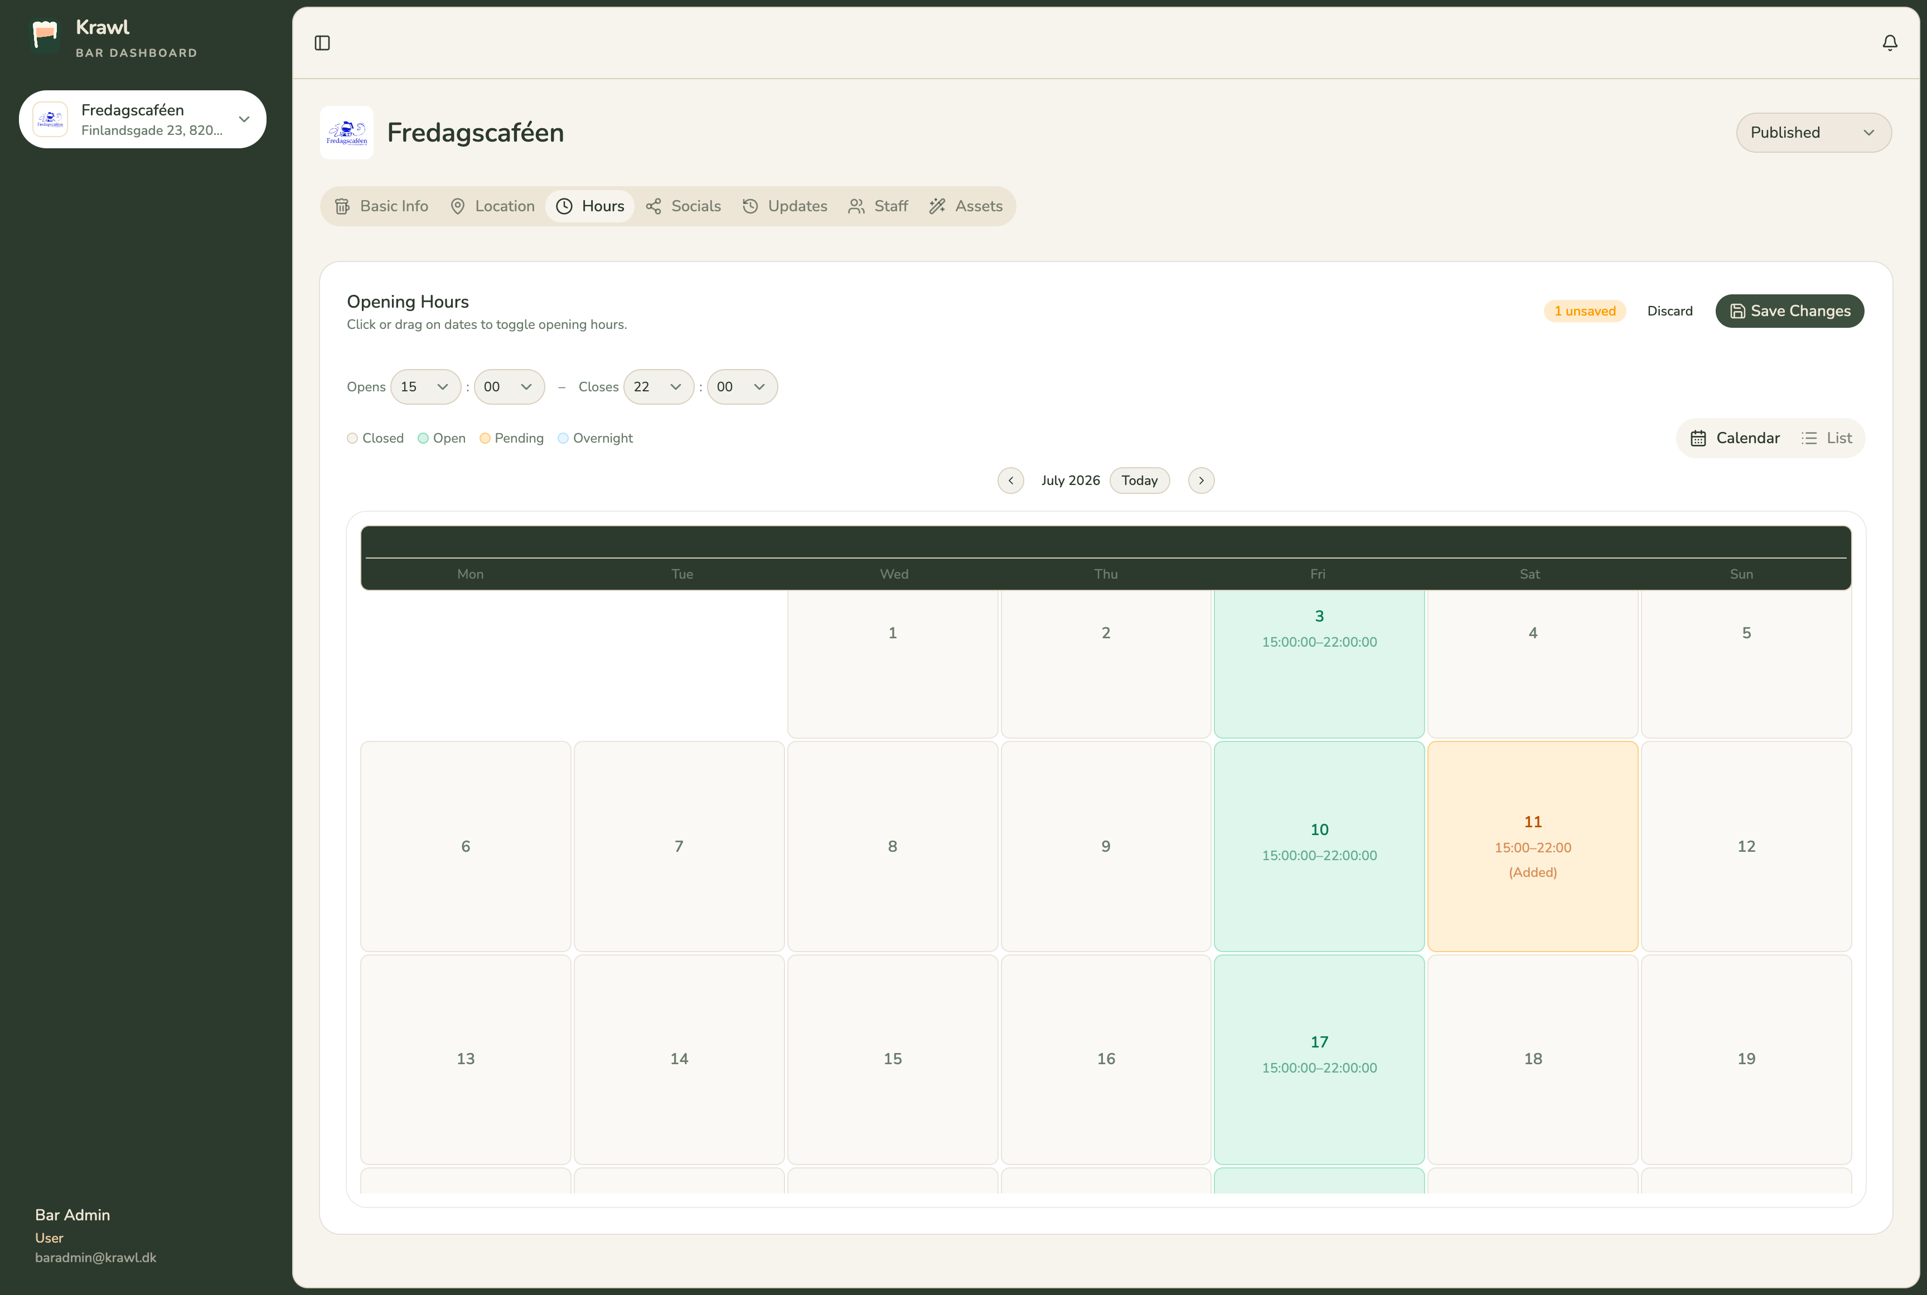Click the Pending legend color dot
Image resolution: width=1927 pixels, height=1295 pixels.
pyautogui.click(x=485, y=439)
